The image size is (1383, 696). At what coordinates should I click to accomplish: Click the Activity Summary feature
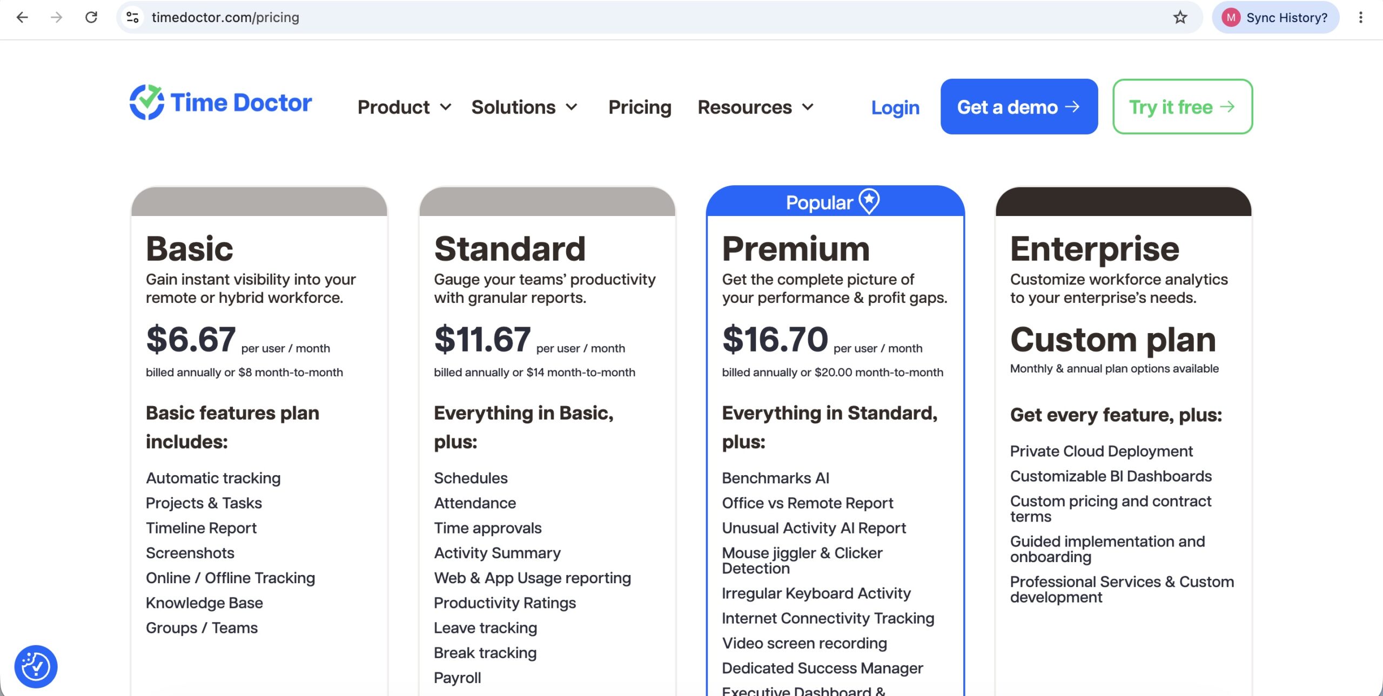pos(497,552)
